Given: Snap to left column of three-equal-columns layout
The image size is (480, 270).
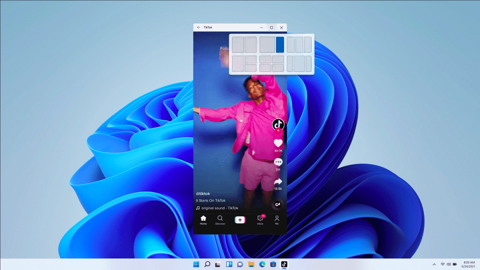Looking at the screenshot, I should point(291,45).
